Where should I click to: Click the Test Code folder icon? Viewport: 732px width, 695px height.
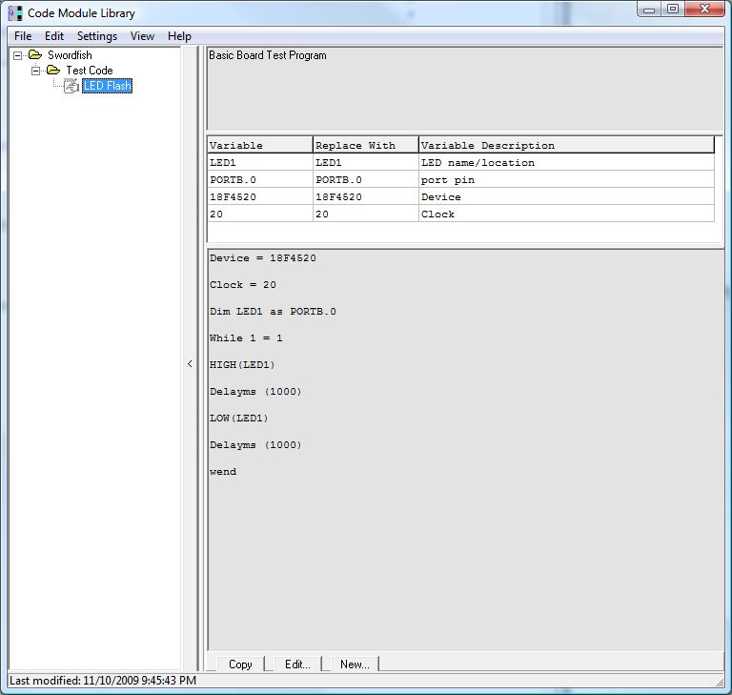click(x=53, y=70)
